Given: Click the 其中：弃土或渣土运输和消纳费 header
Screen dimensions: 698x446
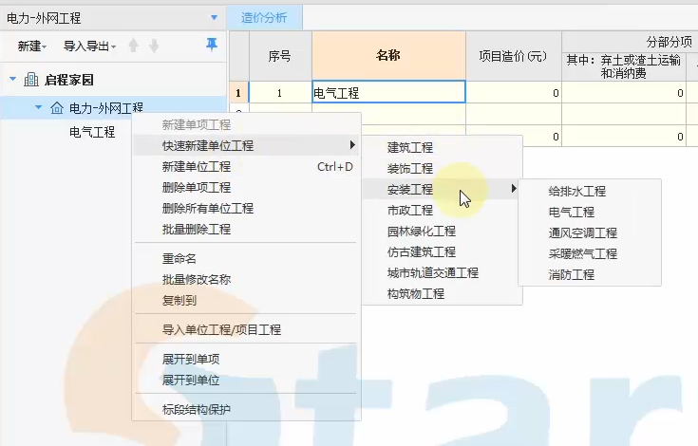Looking at the screenshot, I should 623,66.
